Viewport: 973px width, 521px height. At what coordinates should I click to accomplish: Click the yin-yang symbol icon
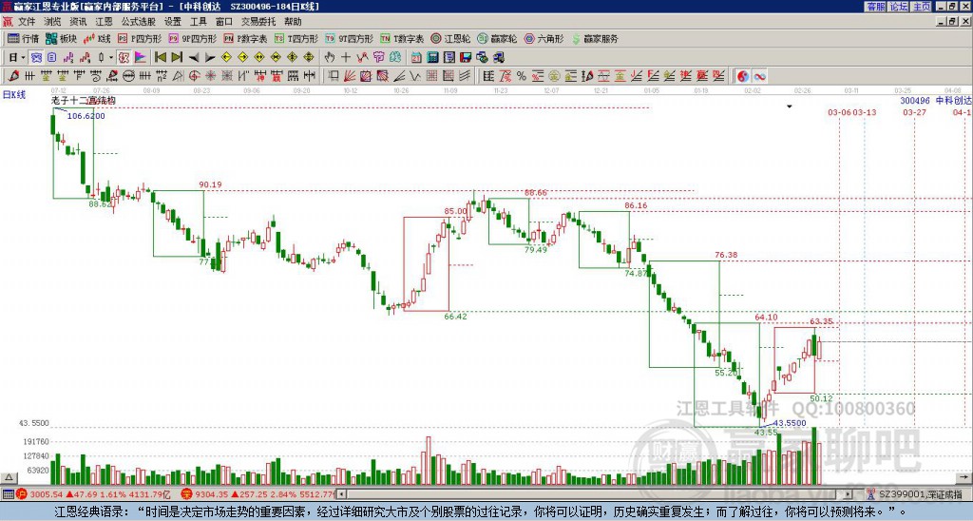tap(743, 76)
